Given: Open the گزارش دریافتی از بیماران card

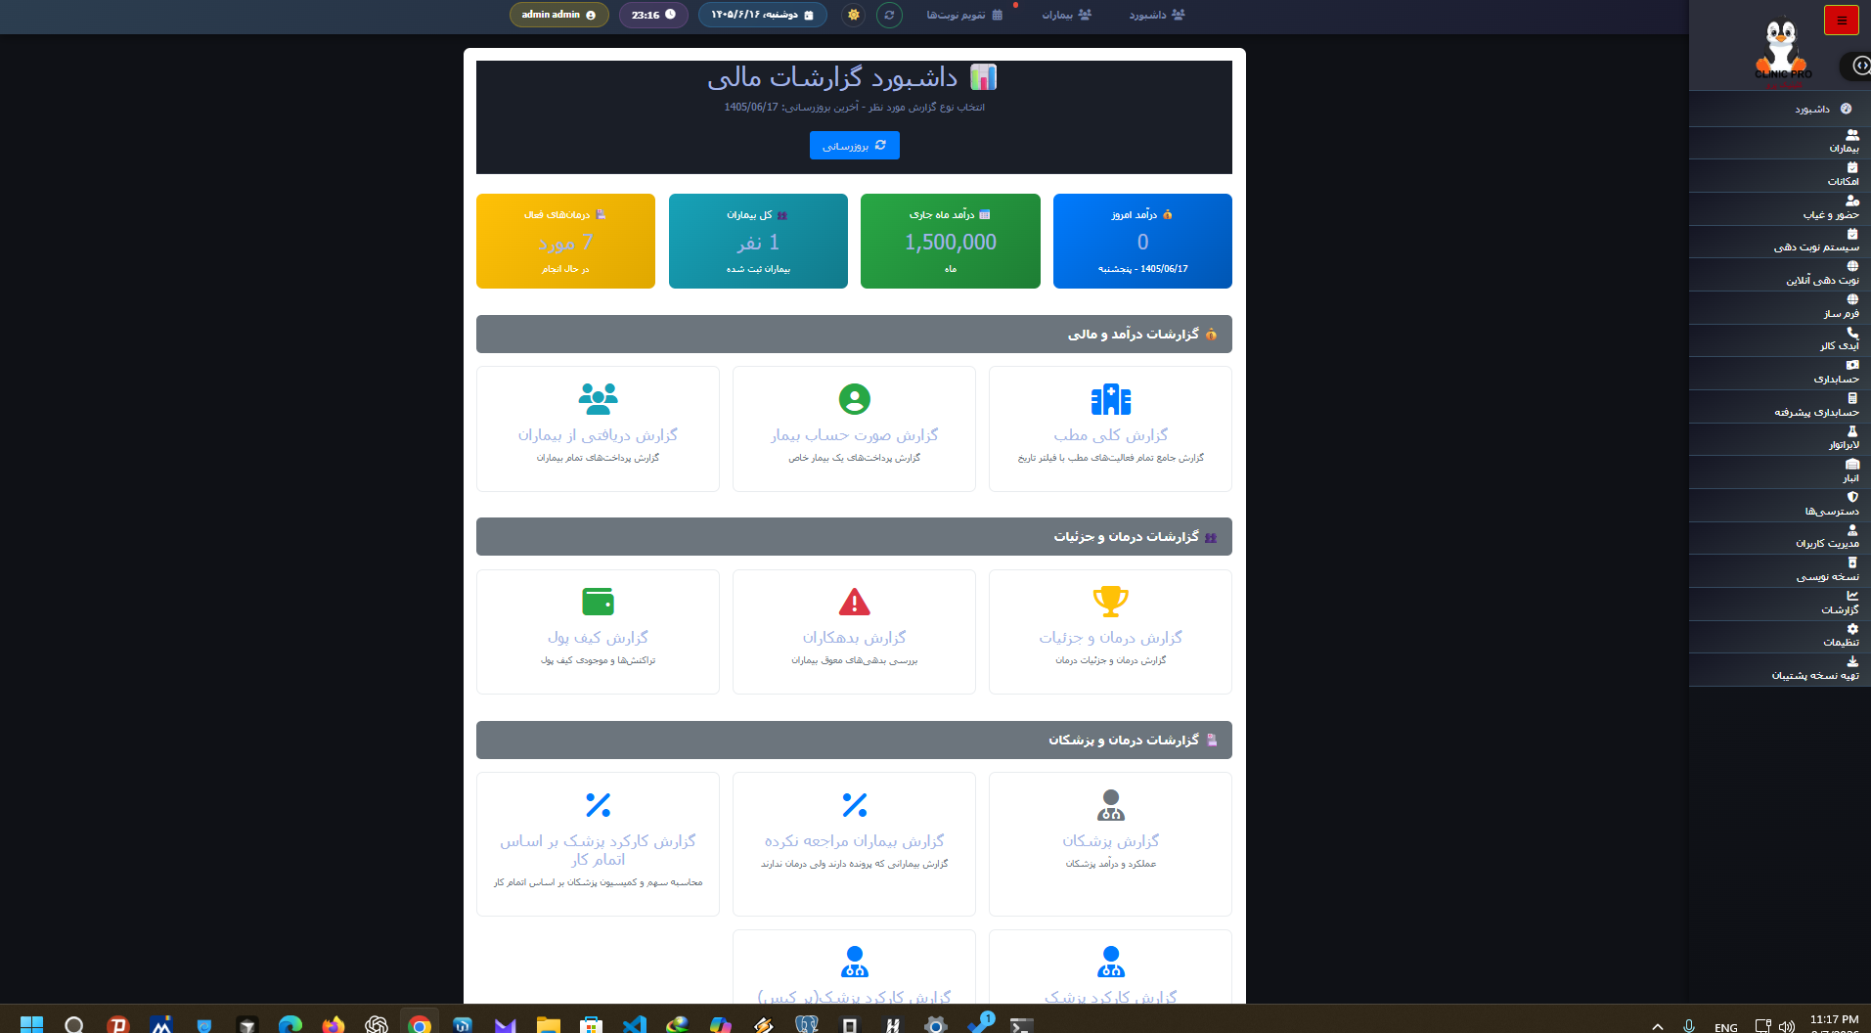Looking at the screenshot, I should pyautogui.click(x=598, y=428).
